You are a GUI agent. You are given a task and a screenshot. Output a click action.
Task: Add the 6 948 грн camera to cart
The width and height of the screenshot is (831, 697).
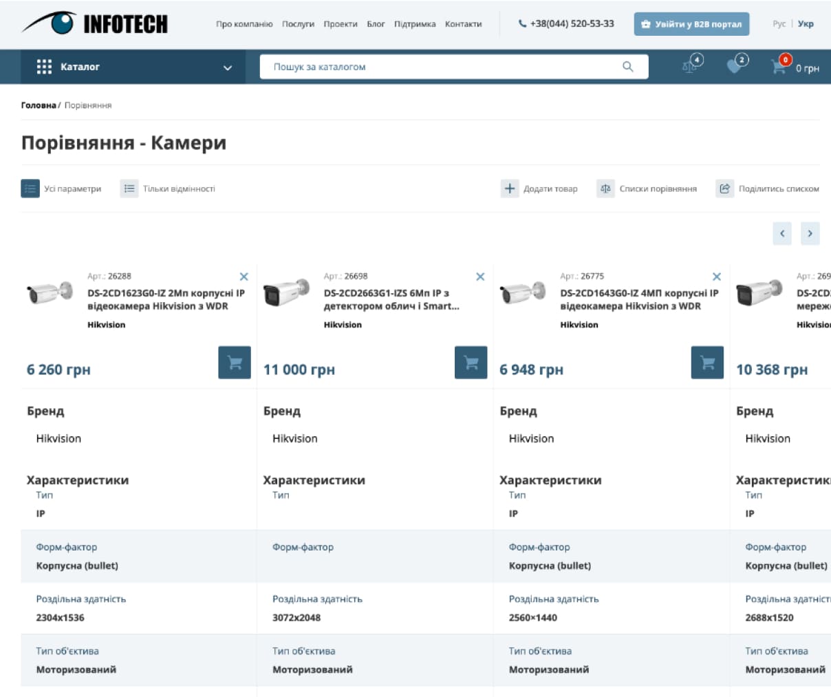(x=707, y=363)
